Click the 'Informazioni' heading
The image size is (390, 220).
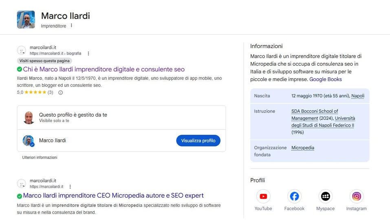pos(267,46)
